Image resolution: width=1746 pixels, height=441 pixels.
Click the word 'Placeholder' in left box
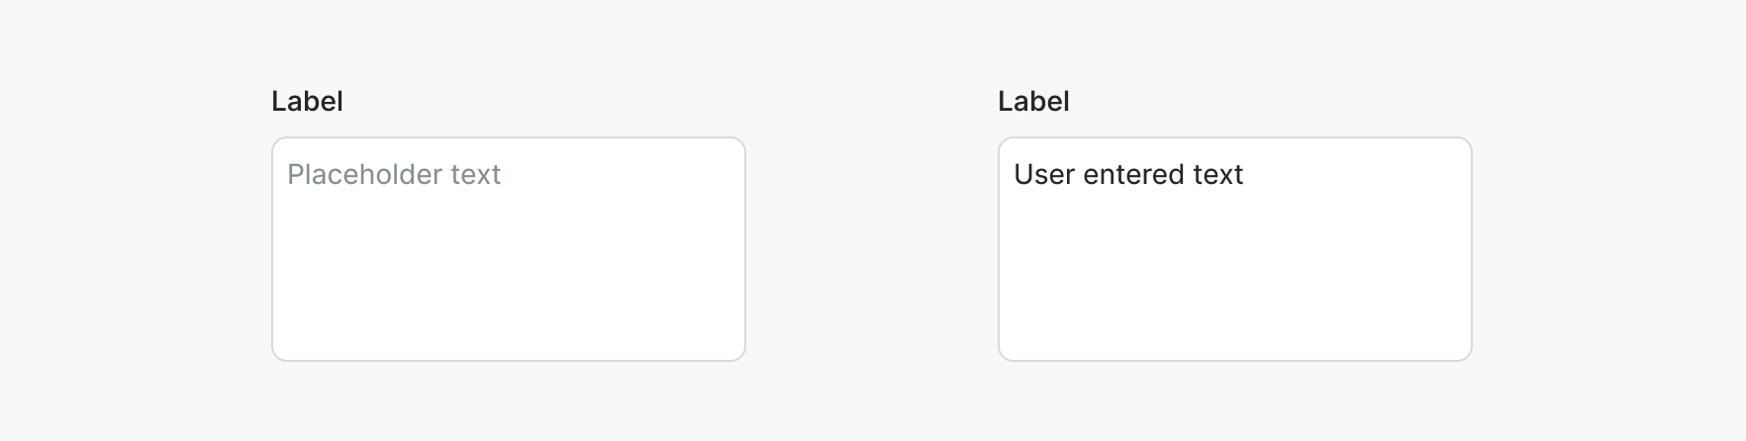coord(363,175)
